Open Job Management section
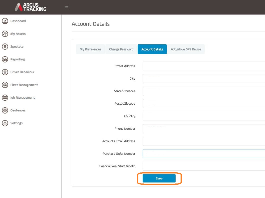 [22, 98]
